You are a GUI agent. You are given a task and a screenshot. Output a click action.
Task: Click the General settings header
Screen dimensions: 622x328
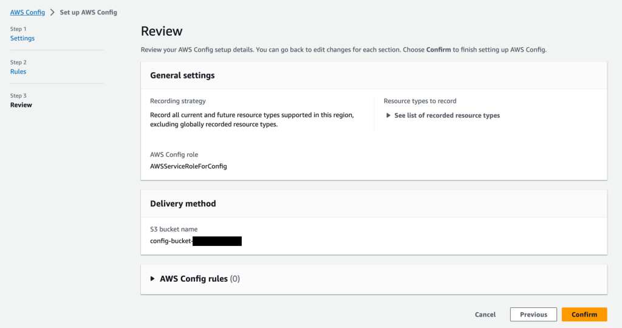point(182,75)
